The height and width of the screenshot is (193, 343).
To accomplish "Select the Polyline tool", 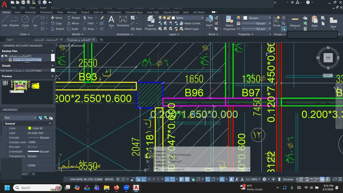I will (x=14, y=21).
